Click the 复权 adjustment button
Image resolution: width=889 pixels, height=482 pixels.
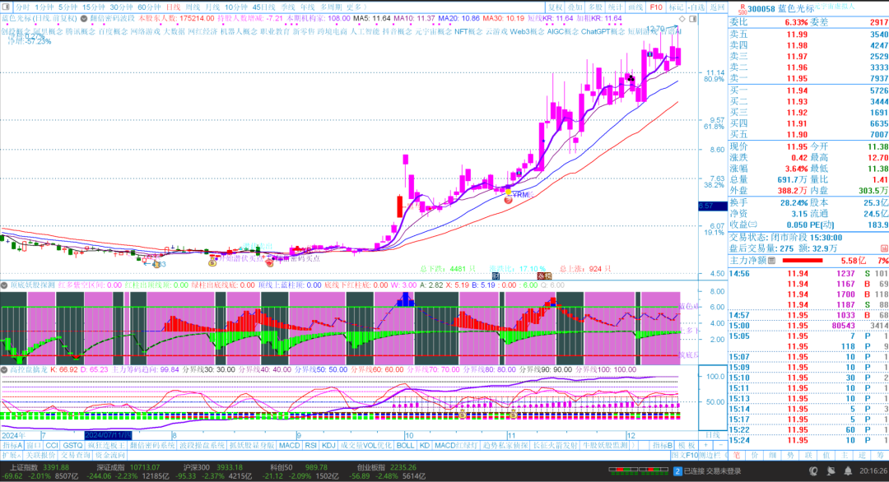coord(555,7)
